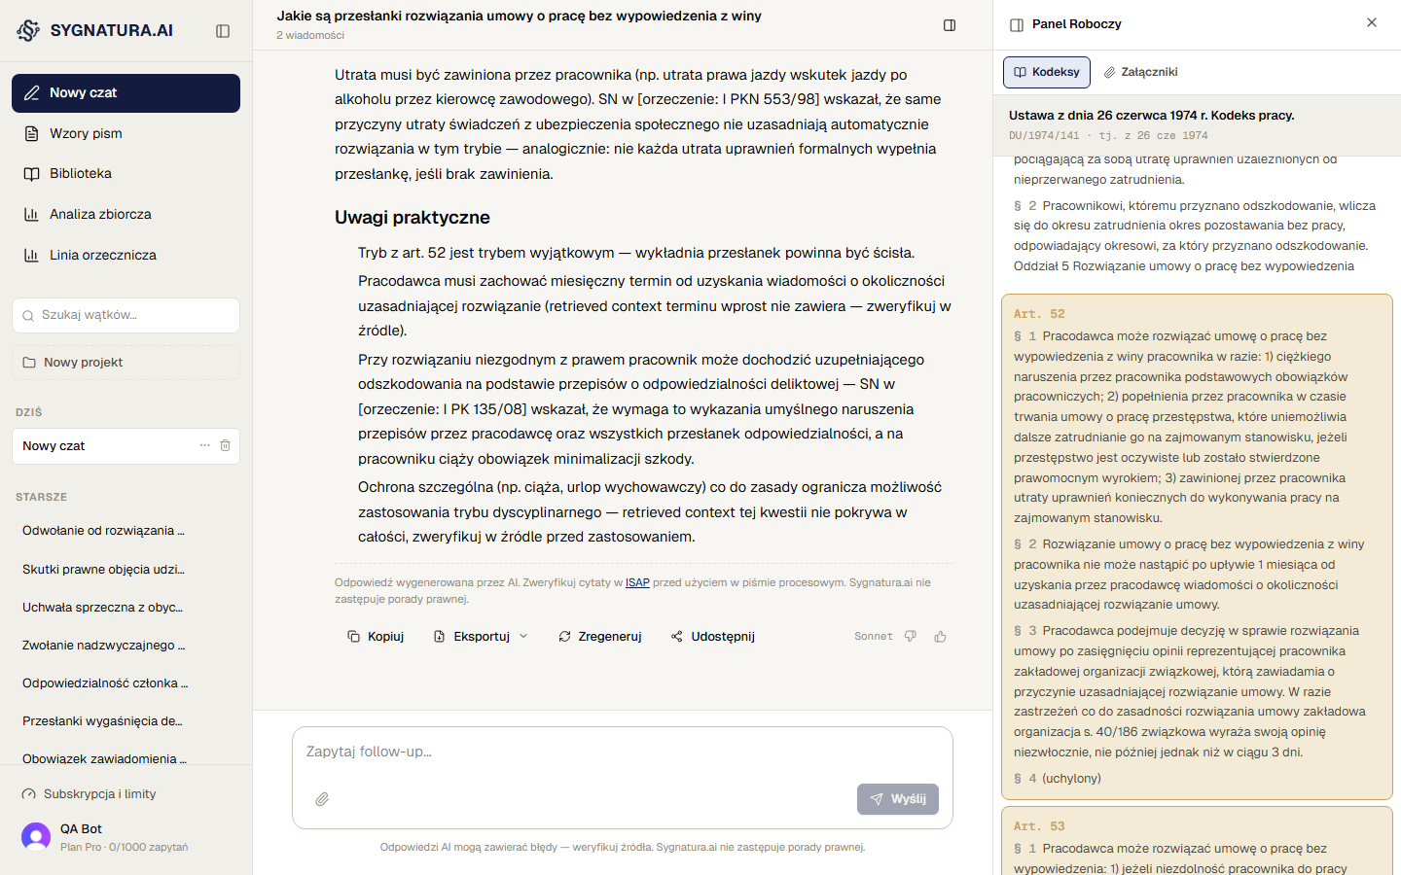Click the Art. 53 heading in the code panel
The image size is (1401, 875).
(x=1039, y=826)
